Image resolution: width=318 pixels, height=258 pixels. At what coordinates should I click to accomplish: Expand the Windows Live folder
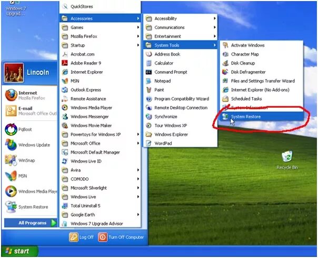tap(101, 197)
